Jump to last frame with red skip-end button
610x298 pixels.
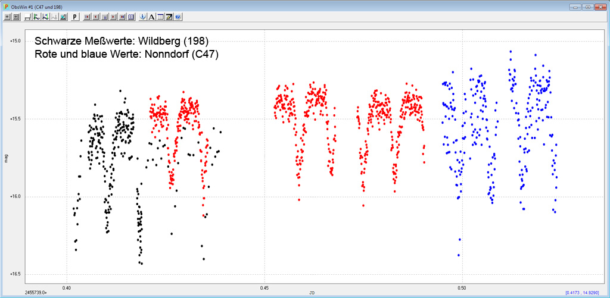tap(122, 17)
